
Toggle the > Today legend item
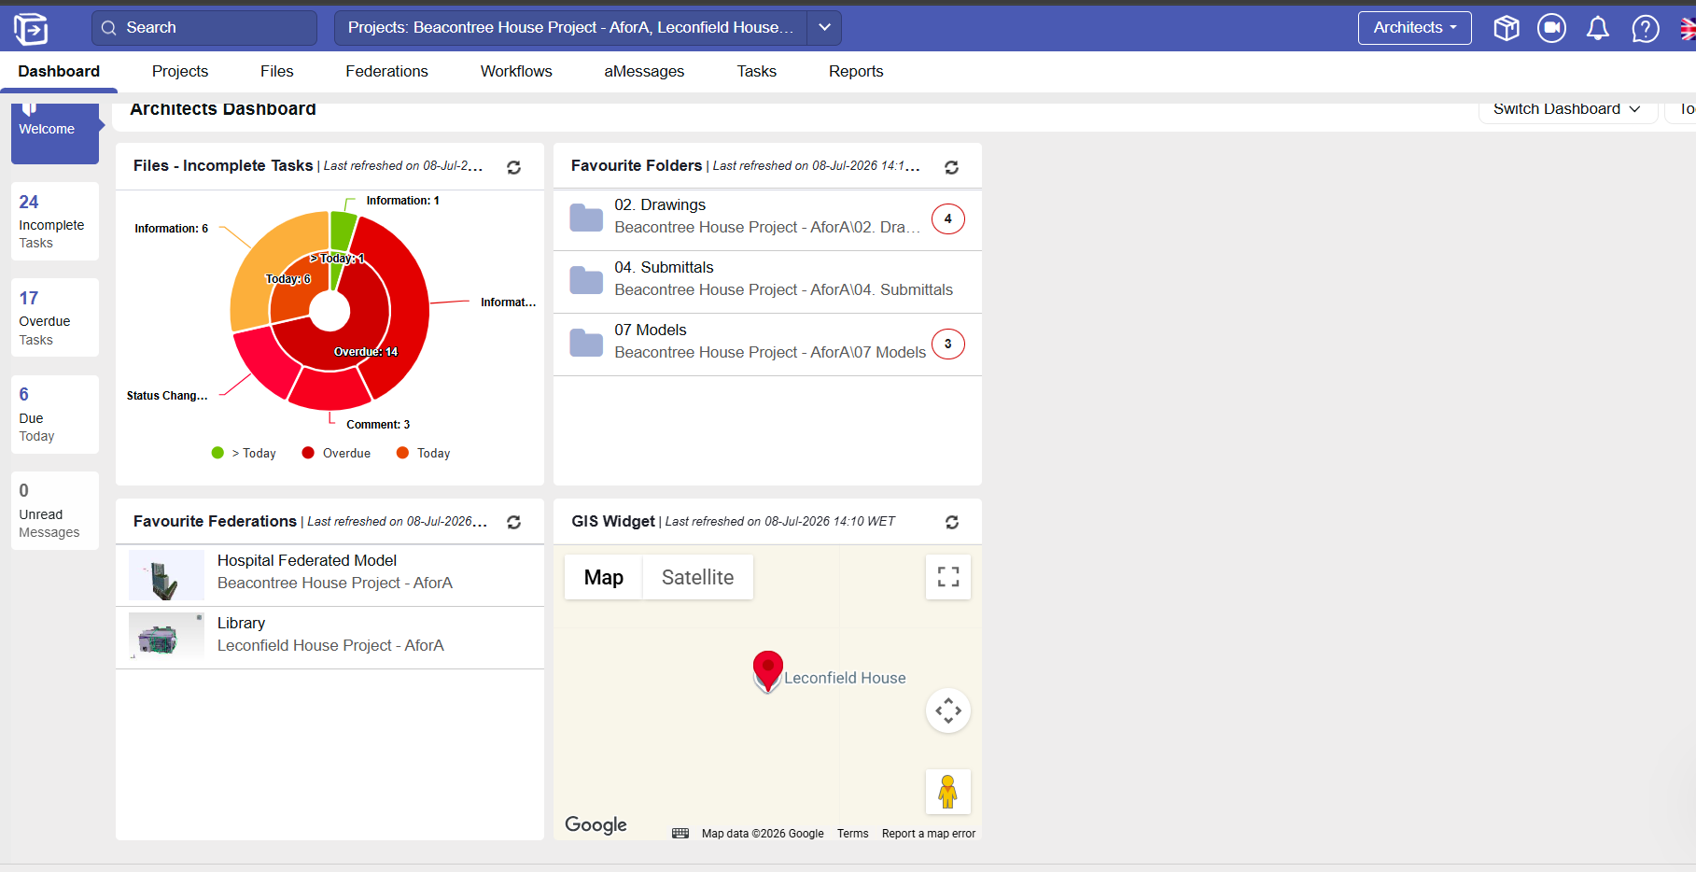(x=245, y=453)
